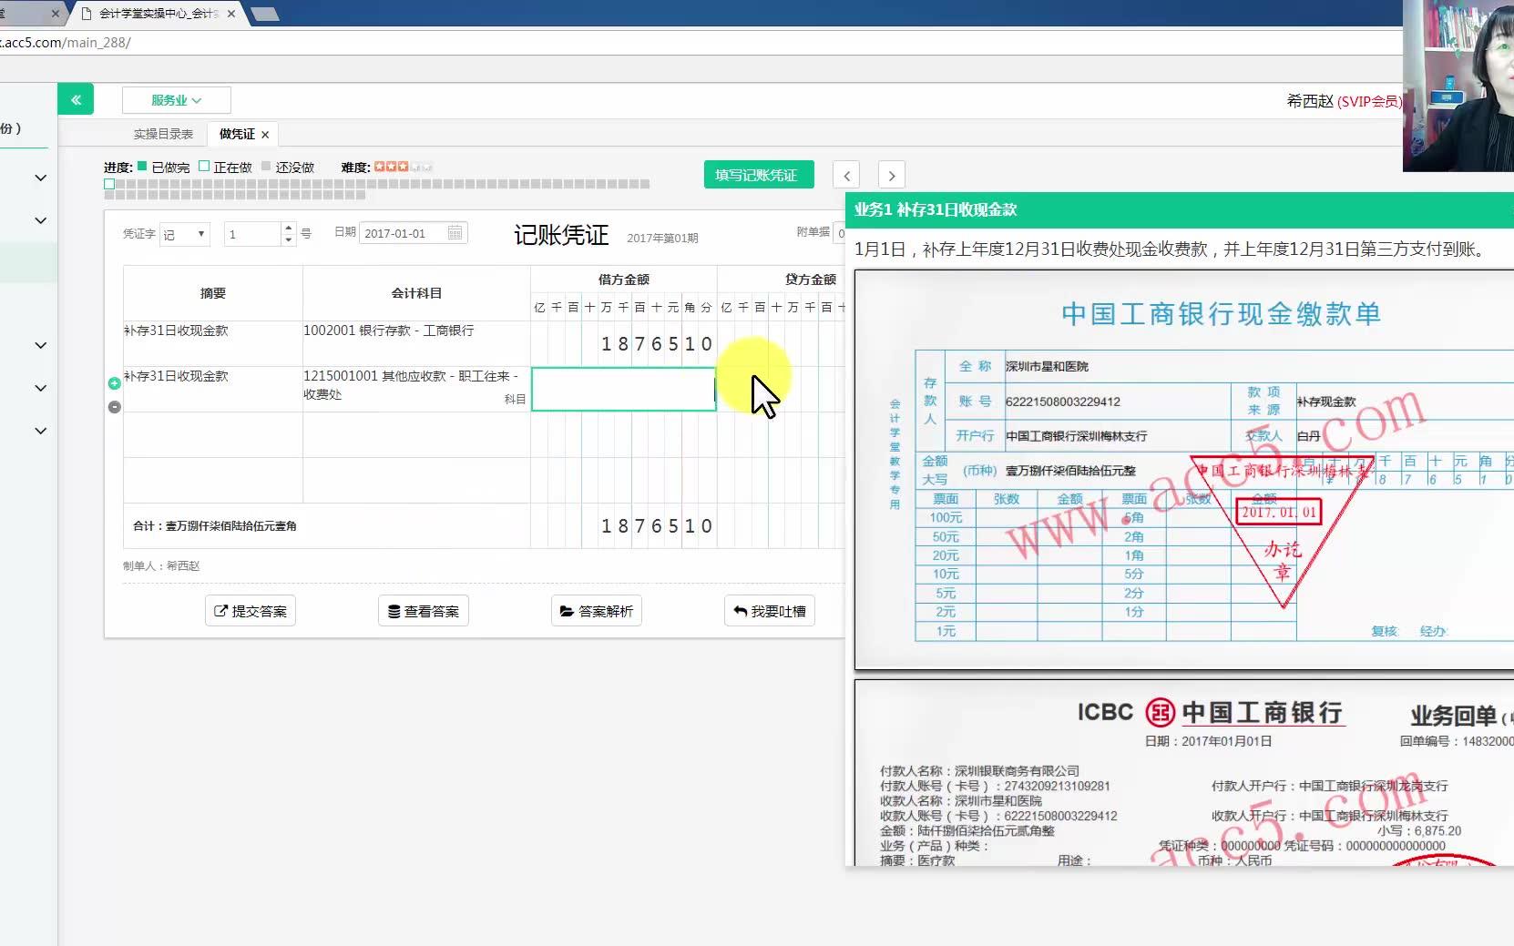The width and height of the screenshot is (1514, 946).
Task: Switch to the 实操目录表 tab
Action: point(162,133)
